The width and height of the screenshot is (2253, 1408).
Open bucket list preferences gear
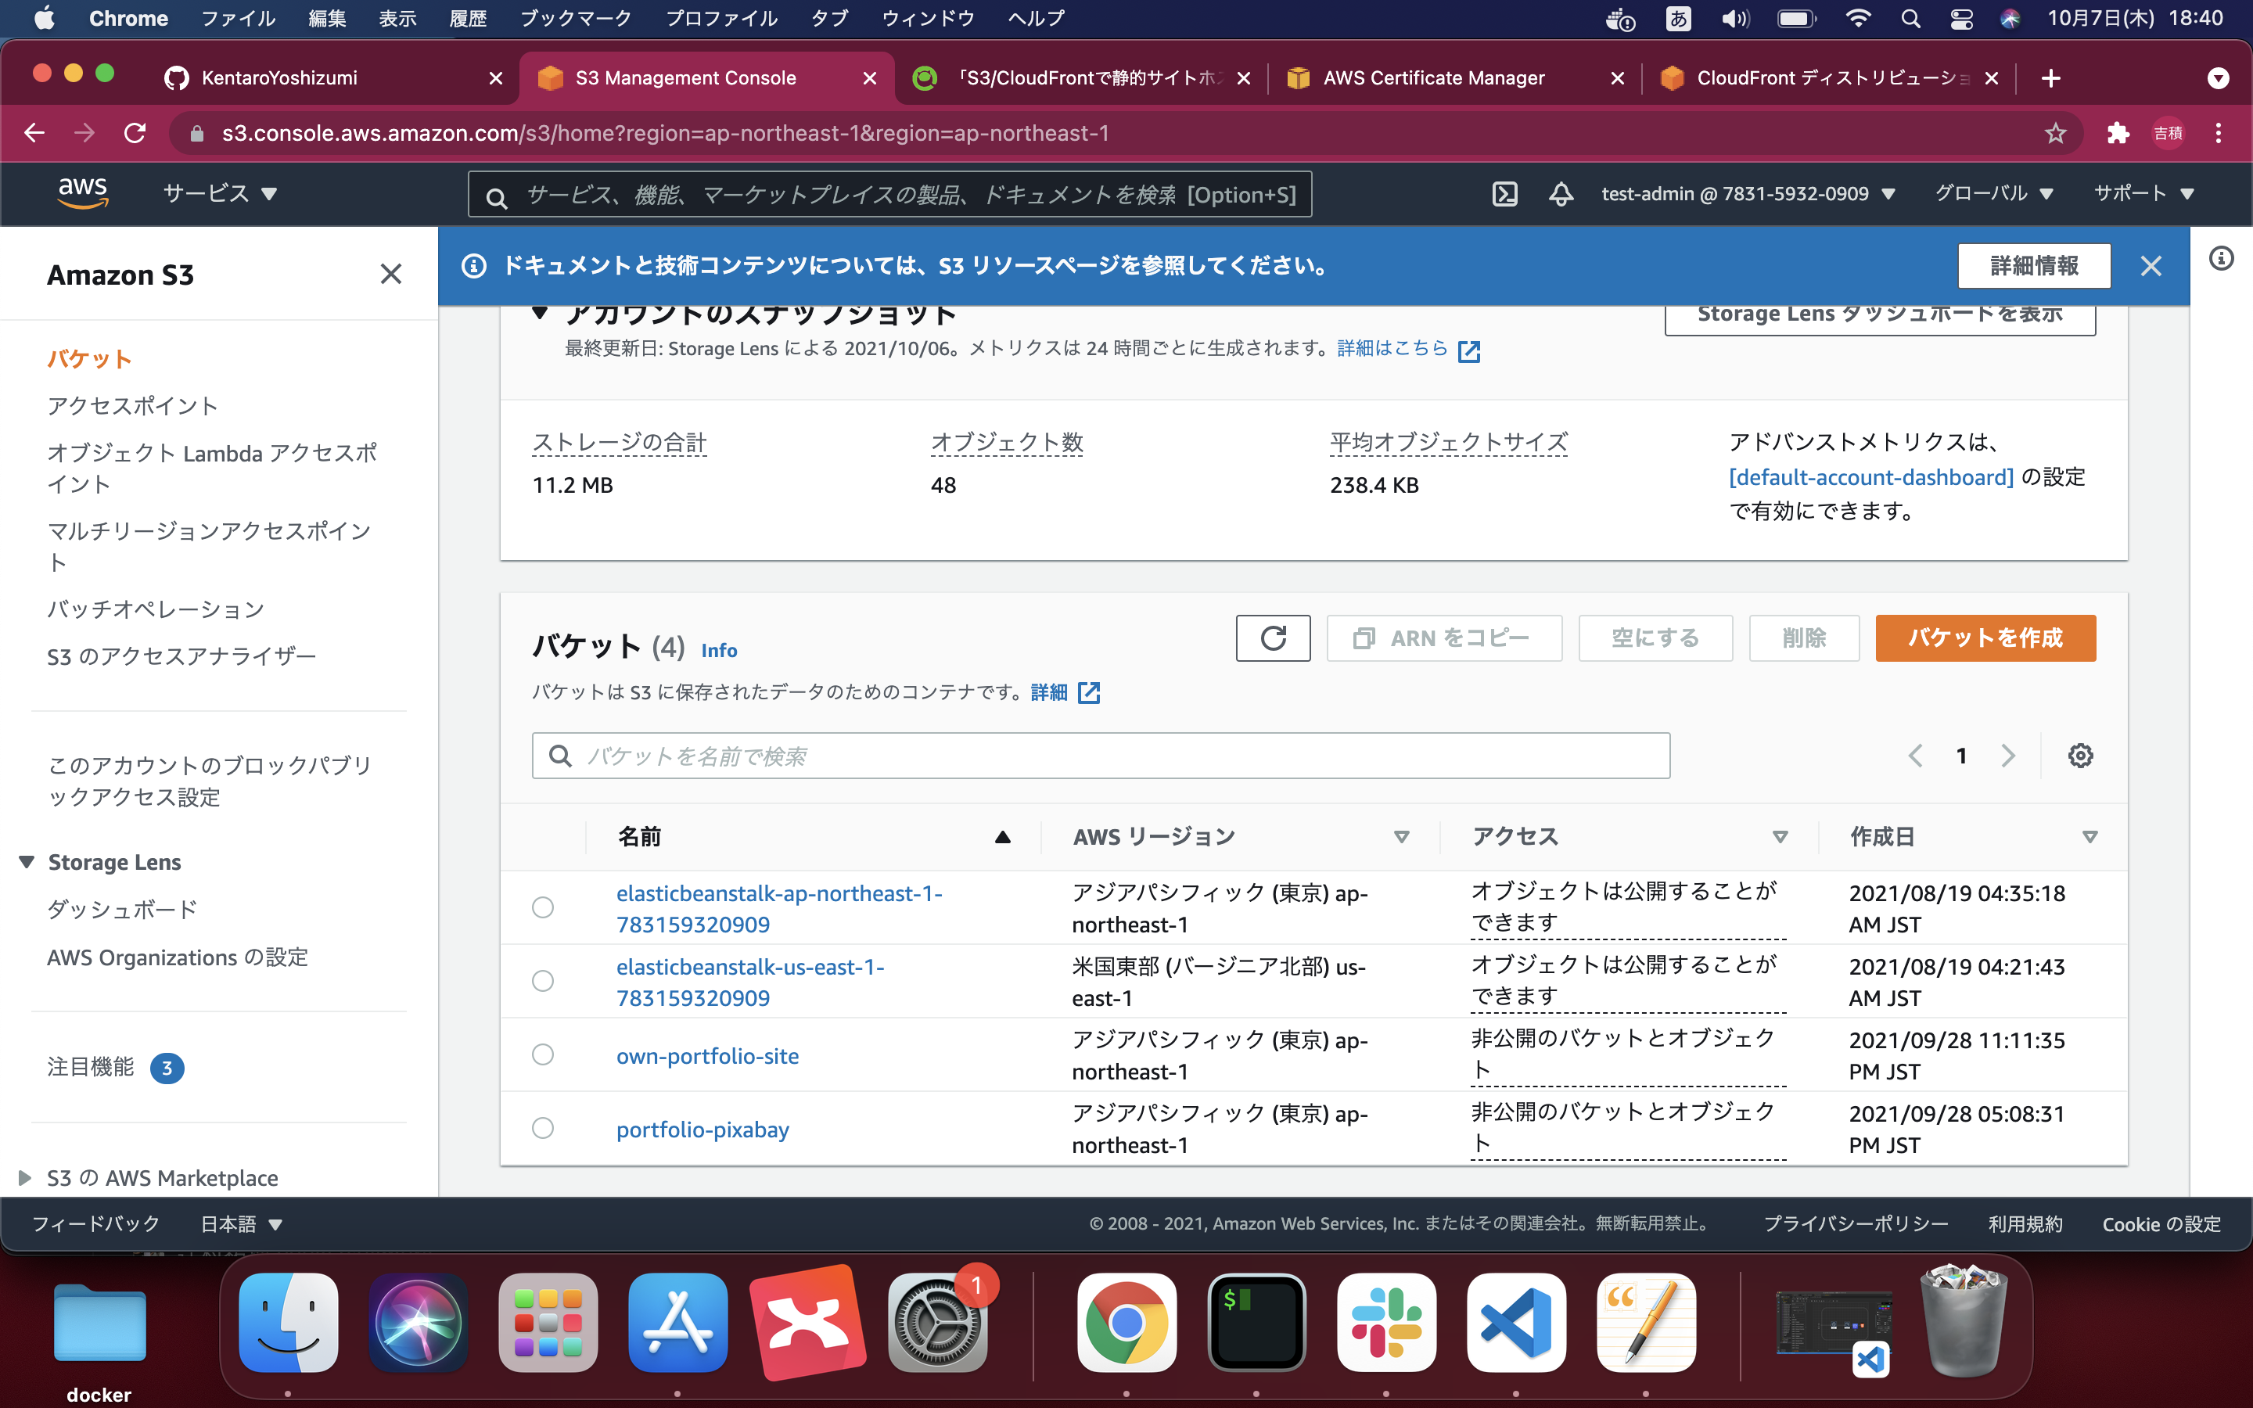click(2082, 755)
